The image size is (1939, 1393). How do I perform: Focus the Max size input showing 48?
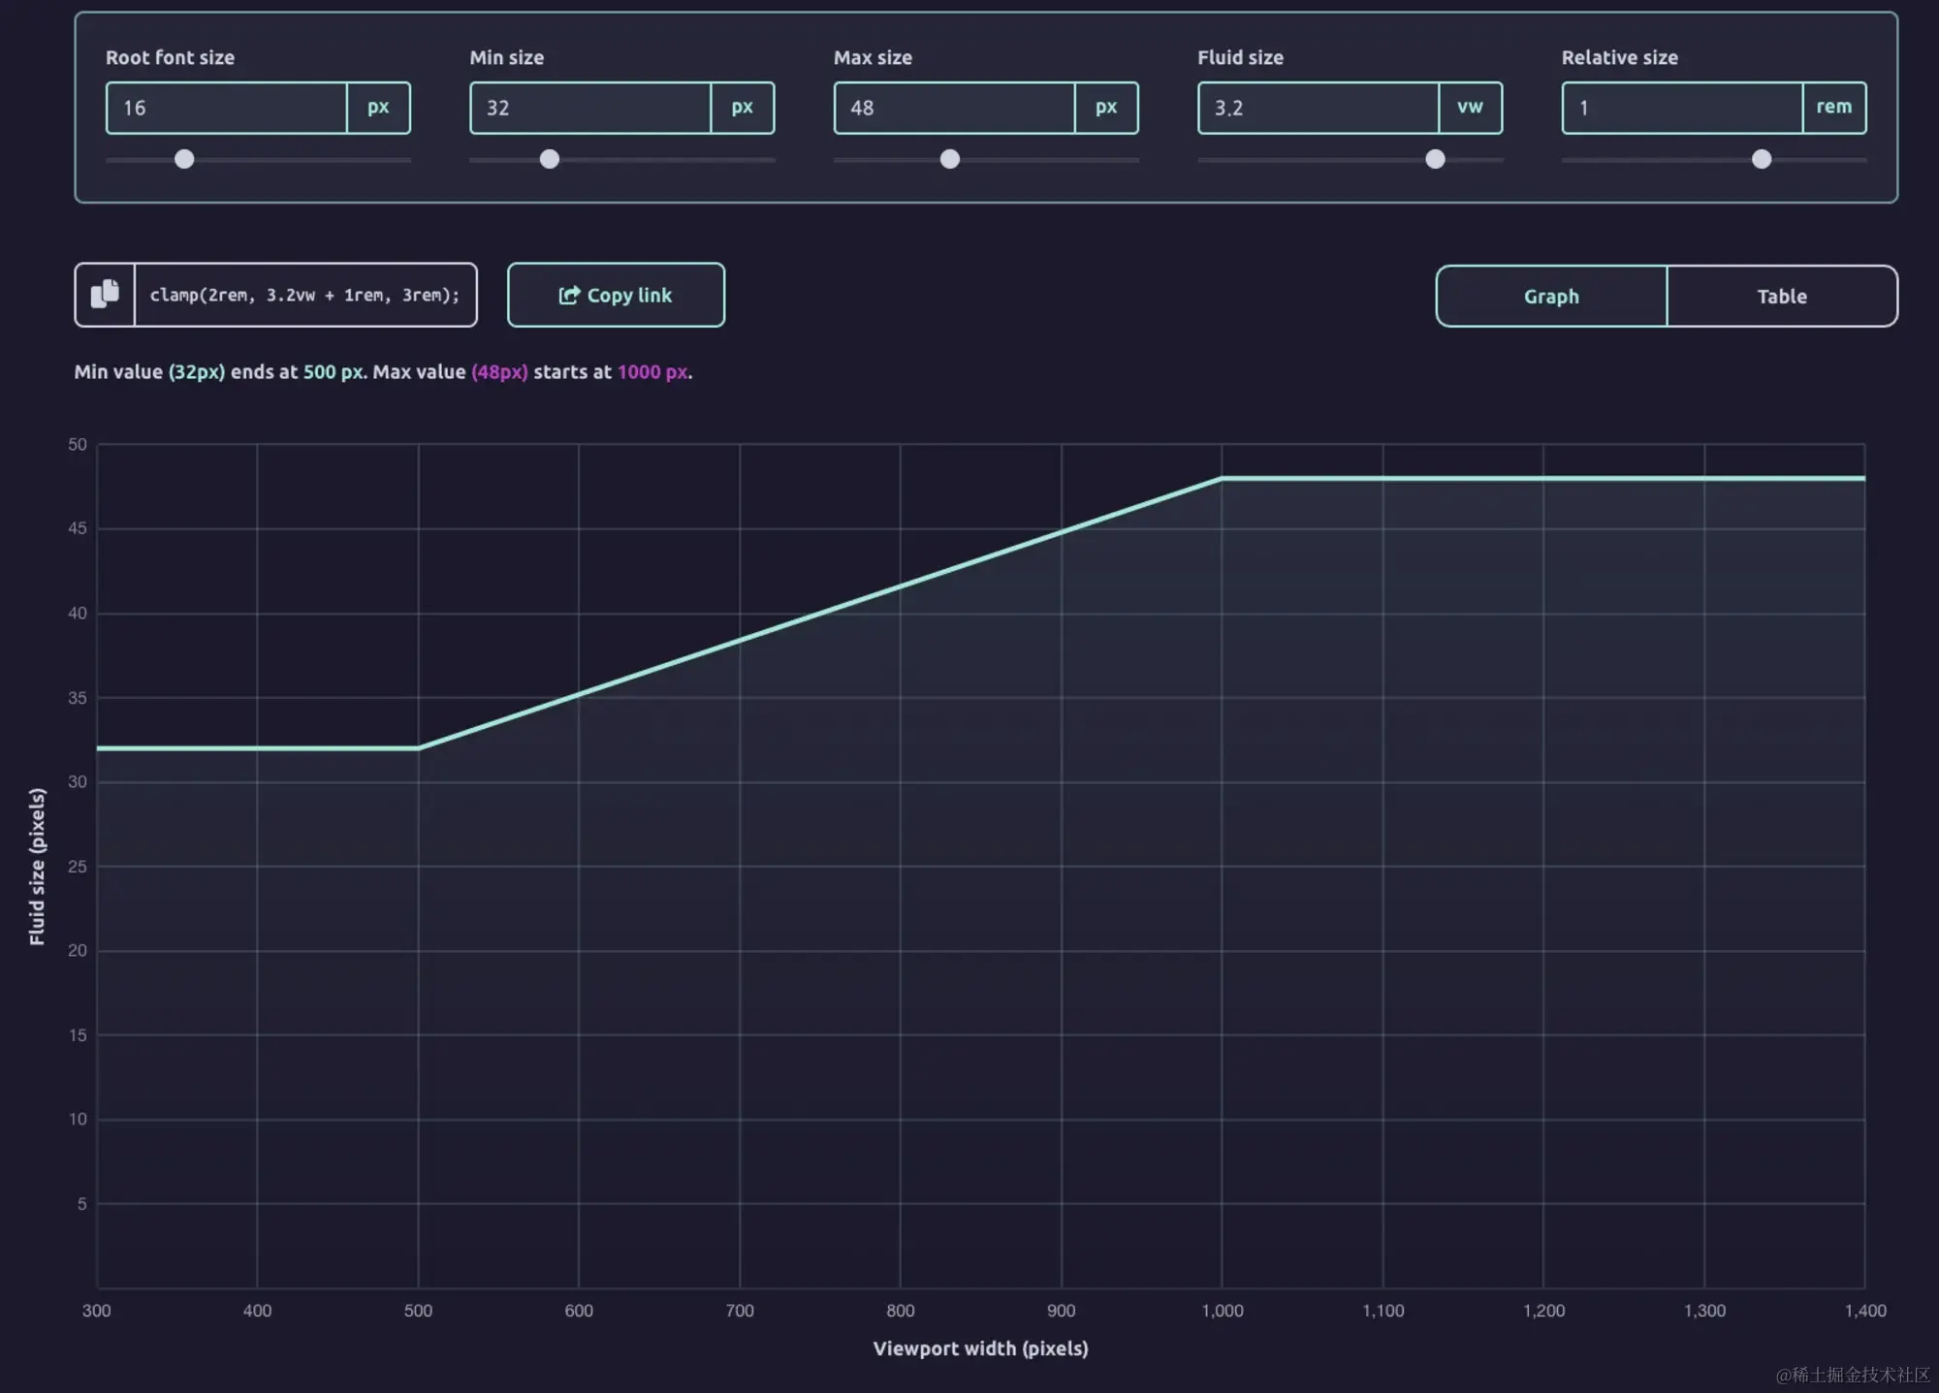pyautogui.click(x=955, y=108)
